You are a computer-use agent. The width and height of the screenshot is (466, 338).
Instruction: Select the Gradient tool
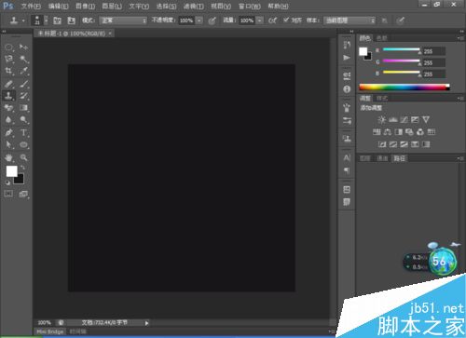pyautogui.click(x=23, y=108)
